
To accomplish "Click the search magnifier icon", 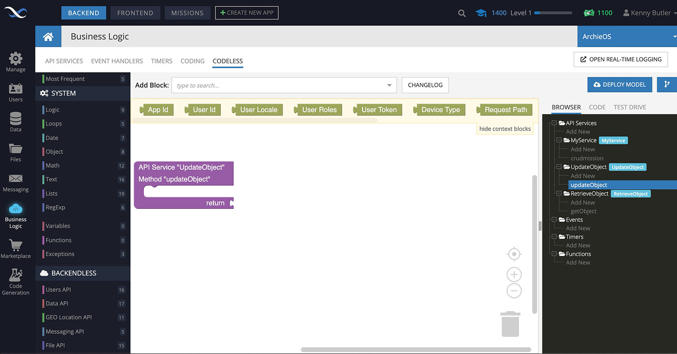I will tap(462, 13).
